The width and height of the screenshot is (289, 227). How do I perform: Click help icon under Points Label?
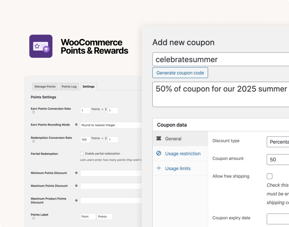click(33, 218)
